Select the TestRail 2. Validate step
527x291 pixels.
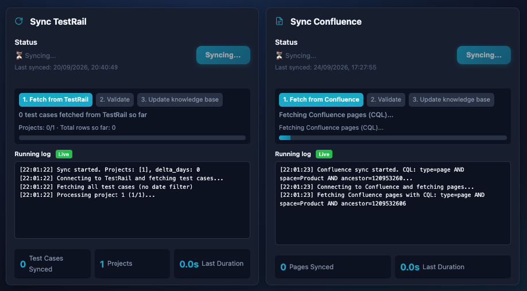coord(115,100)
